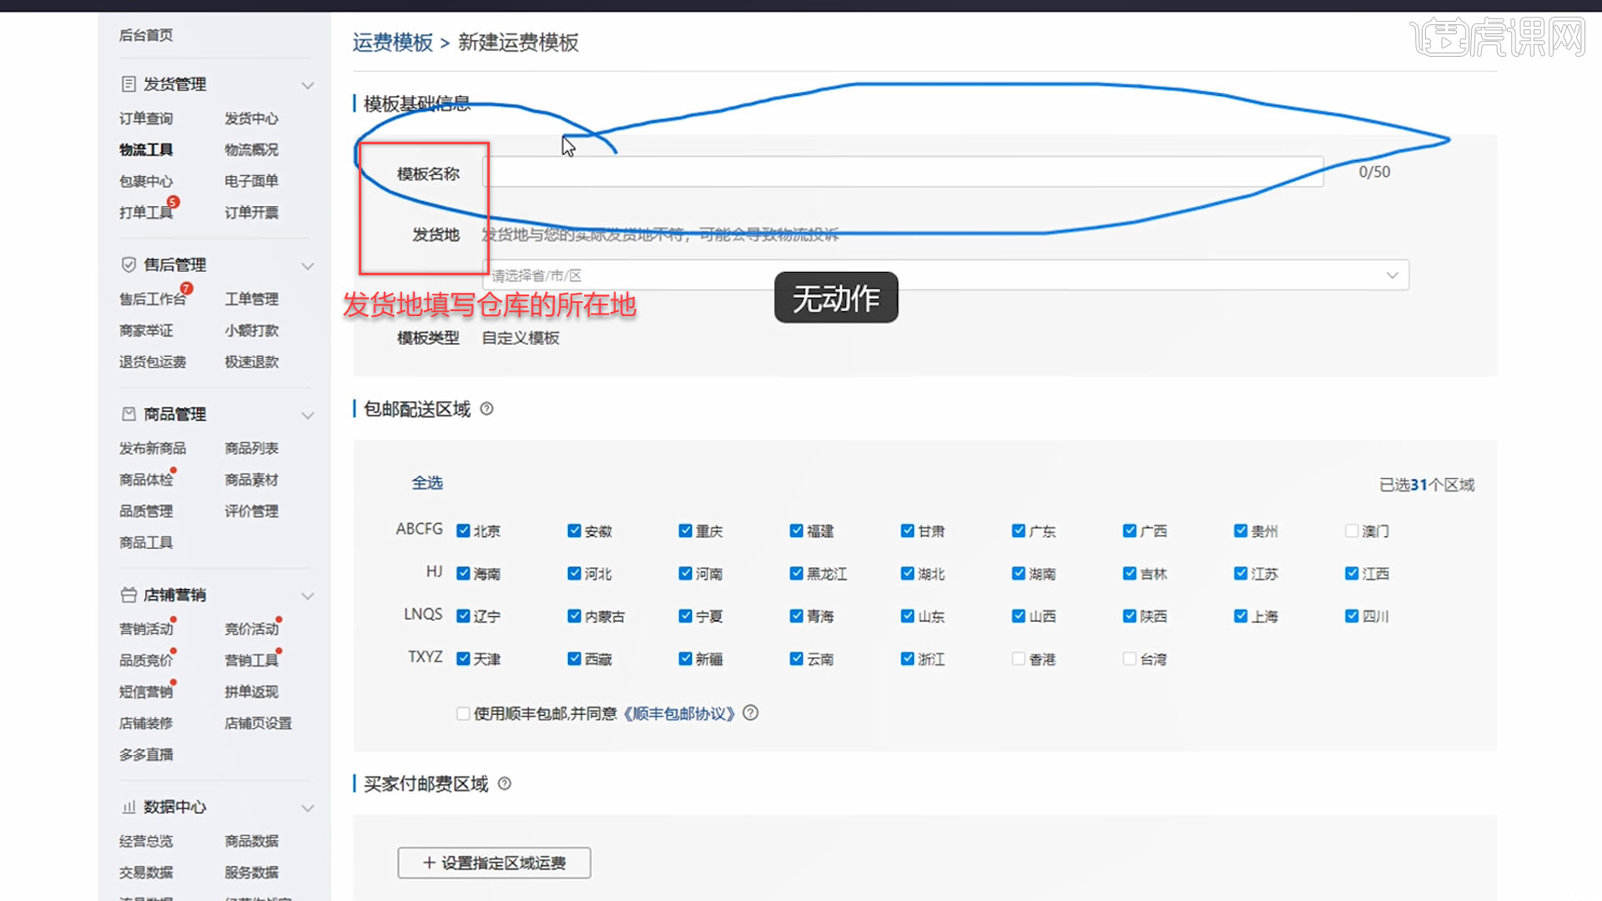Open 订单查询 menu item
1602x901 pixels.
coord(146,118)
